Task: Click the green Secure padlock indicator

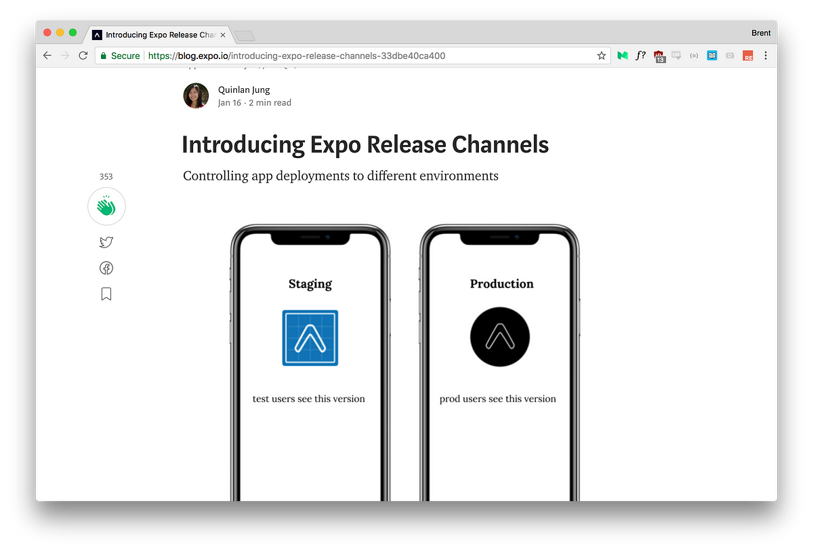Action: pyautogui.click(x=120, y=56)
